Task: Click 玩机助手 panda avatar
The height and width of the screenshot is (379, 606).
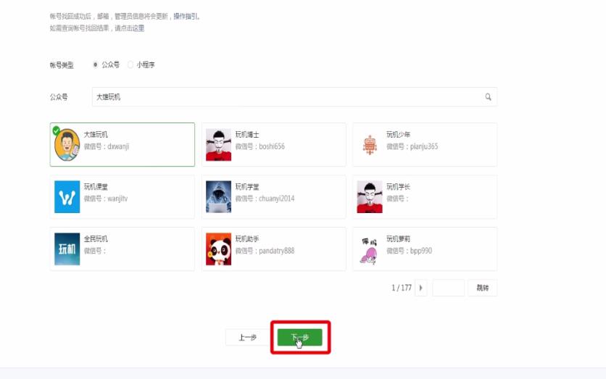Action: coord(218,249)
